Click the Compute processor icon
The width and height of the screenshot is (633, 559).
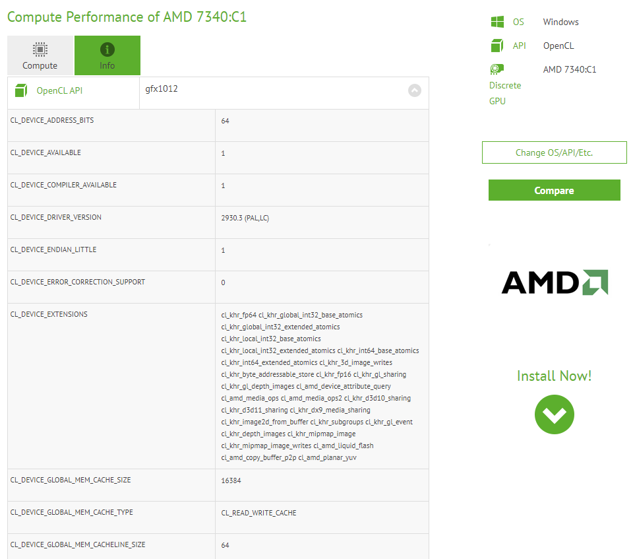pyautogui.click(x=40, y=49)
